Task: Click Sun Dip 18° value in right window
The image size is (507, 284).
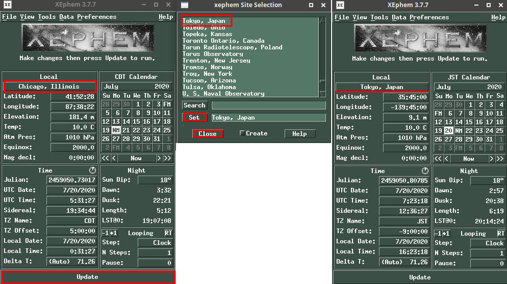Action: click(488, 180)
